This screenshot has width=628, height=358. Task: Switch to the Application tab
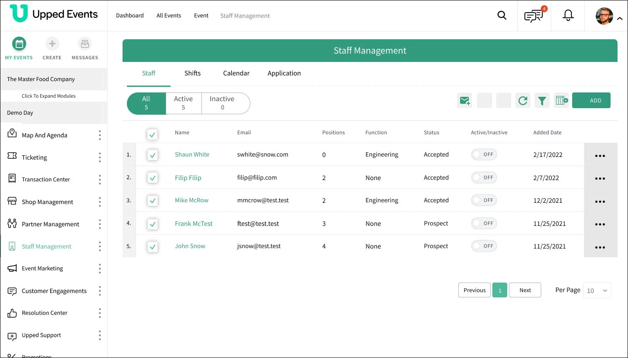tap(284, 73)
